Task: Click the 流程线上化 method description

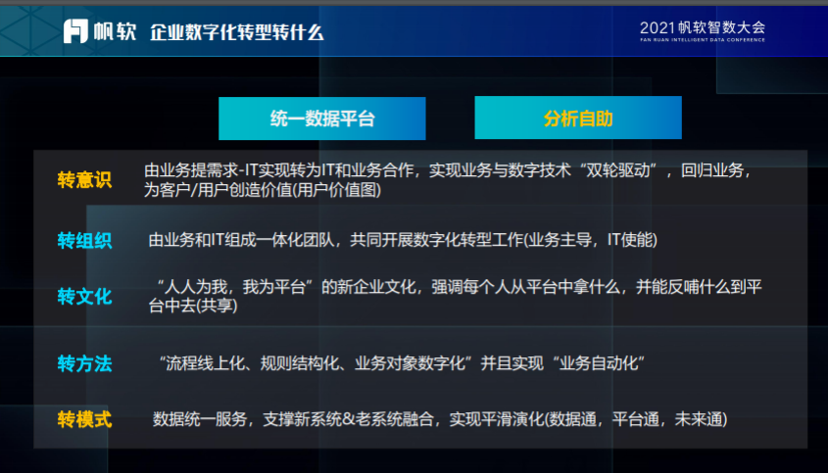Action: click(x=400, y=363)
